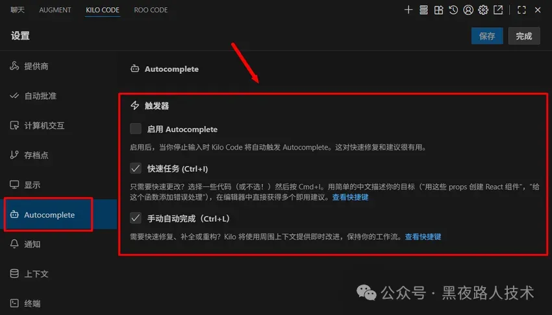Image resolution: width=552 pixels, height=315 pixels.
Task: Open the marketplace grid icon
Action: pyautogui.click(x=438, y=10)
